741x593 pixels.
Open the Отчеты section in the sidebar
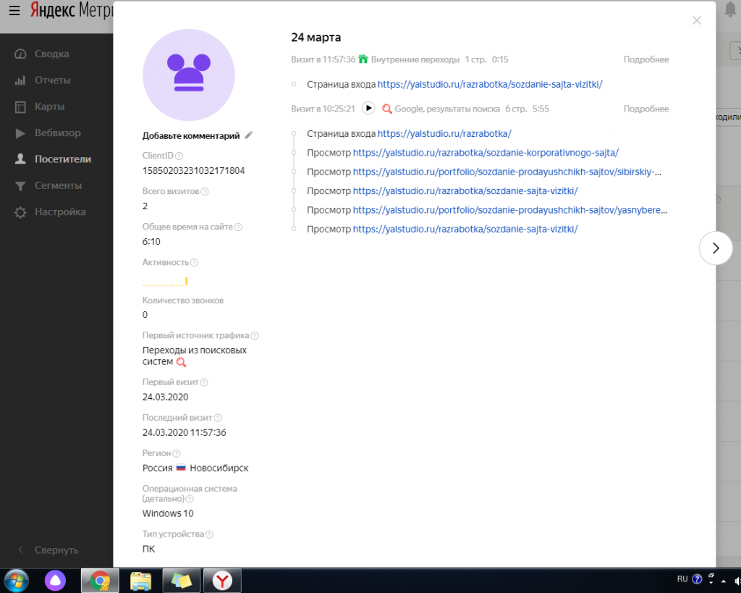pyautogui.click(x=52, y=80)
